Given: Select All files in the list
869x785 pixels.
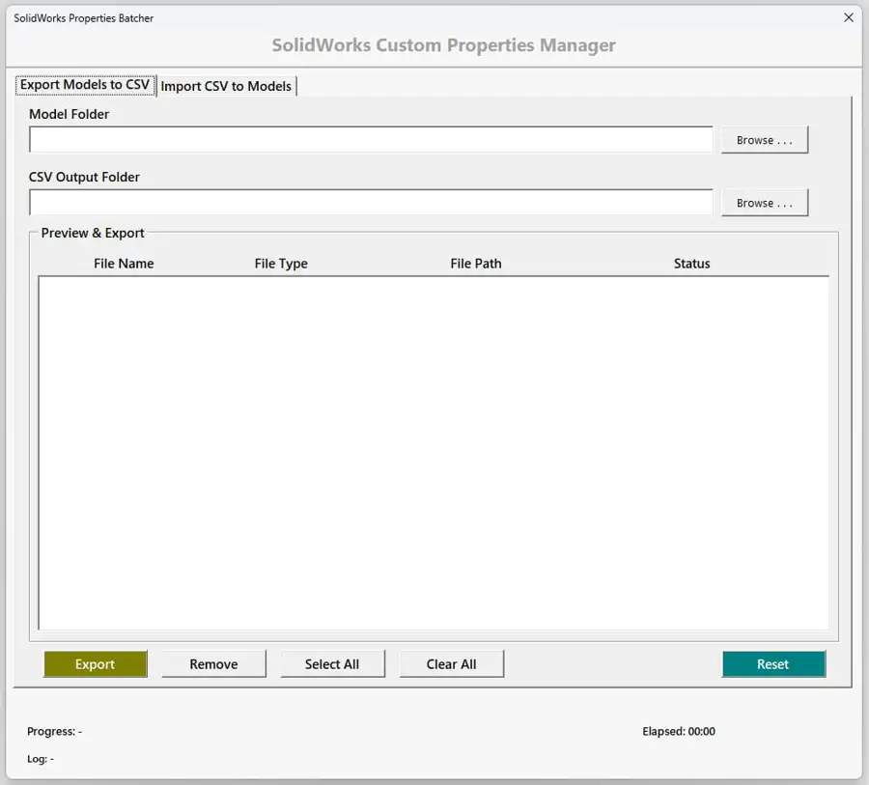Looking at the screenshot, I should point(332,663).
